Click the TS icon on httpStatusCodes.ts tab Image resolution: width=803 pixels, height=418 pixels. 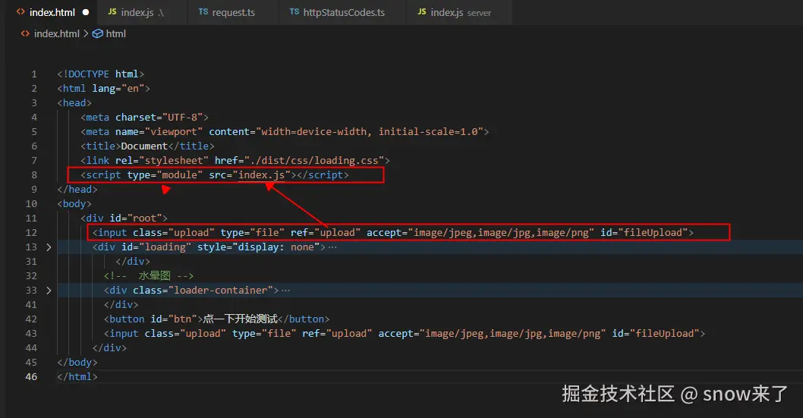(294, 12)
